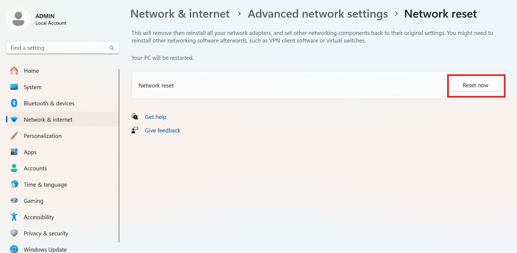517x253 pixels.
Task: Open the System settings icon
Action: coord(14,87)
